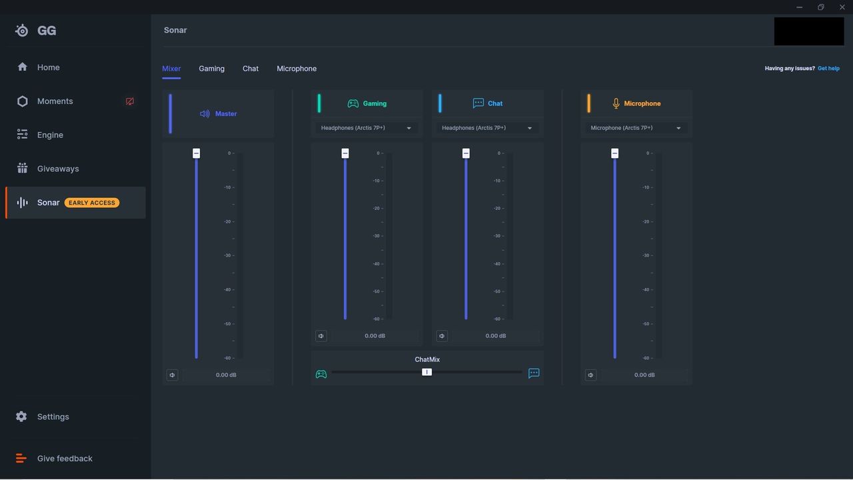
Task: Switch to the Microphone tab
Action: (x=297, y=69)
